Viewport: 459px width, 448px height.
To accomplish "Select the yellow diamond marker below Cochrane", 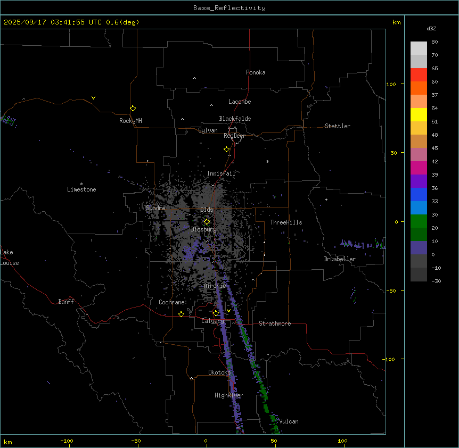I will (x=181, y=314).
